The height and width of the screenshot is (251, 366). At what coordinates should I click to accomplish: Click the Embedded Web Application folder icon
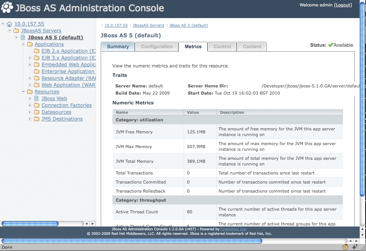[x=37, y=64]
